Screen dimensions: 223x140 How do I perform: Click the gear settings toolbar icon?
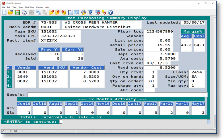(83, 12)
